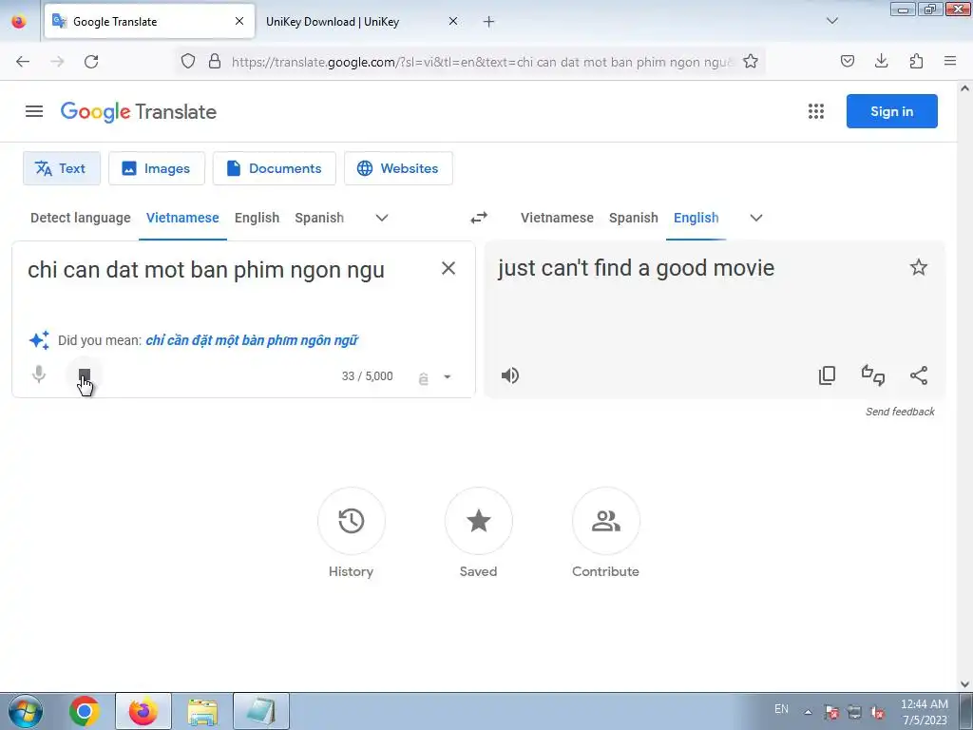Open File Explorer from taskbar

click(x=202, y=711)
